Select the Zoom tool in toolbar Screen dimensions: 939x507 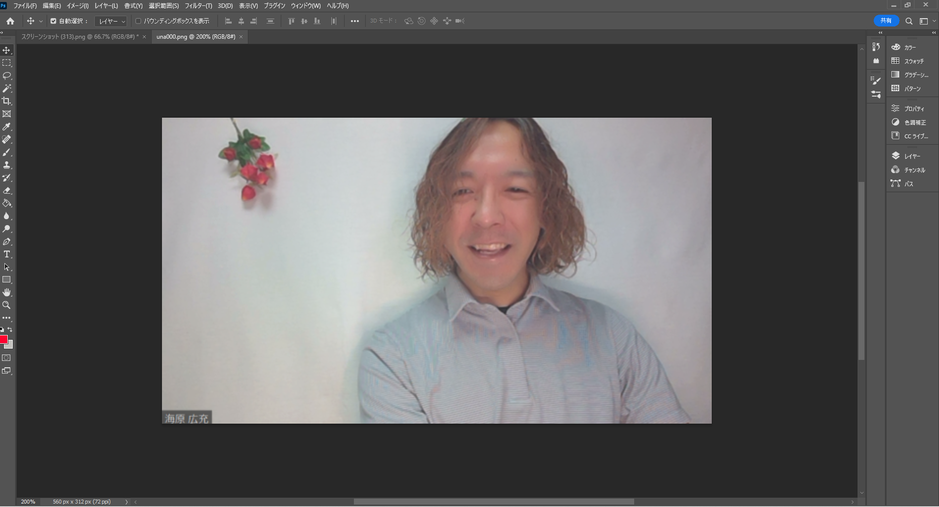[7, 305]
